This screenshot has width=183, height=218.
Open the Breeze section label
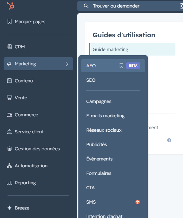[22, 208]
